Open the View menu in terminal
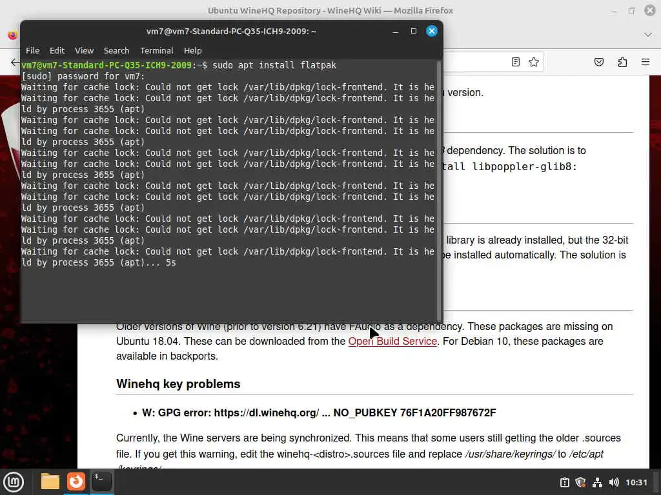The height and width of the screenshot is (495, 661). (85, 50)
